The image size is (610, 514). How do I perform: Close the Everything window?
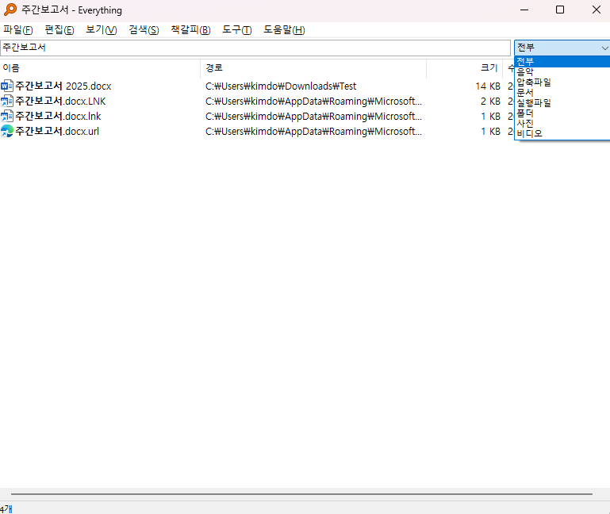596,10
